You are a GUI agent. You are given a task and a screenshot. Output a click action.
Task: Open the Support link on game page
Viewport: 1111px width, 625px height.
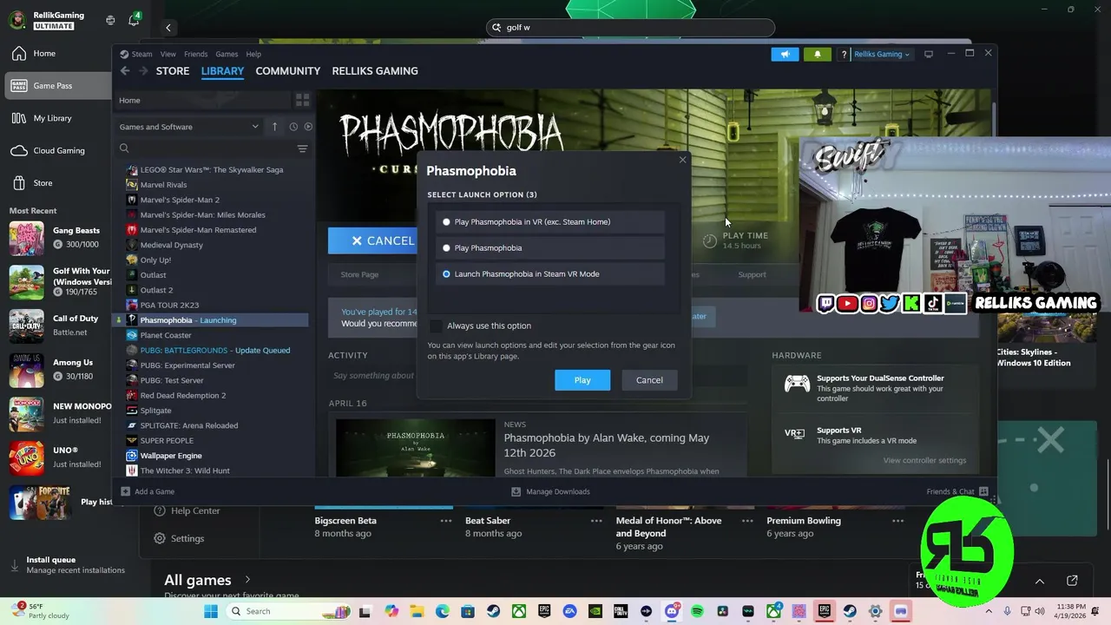pos(752,274)
